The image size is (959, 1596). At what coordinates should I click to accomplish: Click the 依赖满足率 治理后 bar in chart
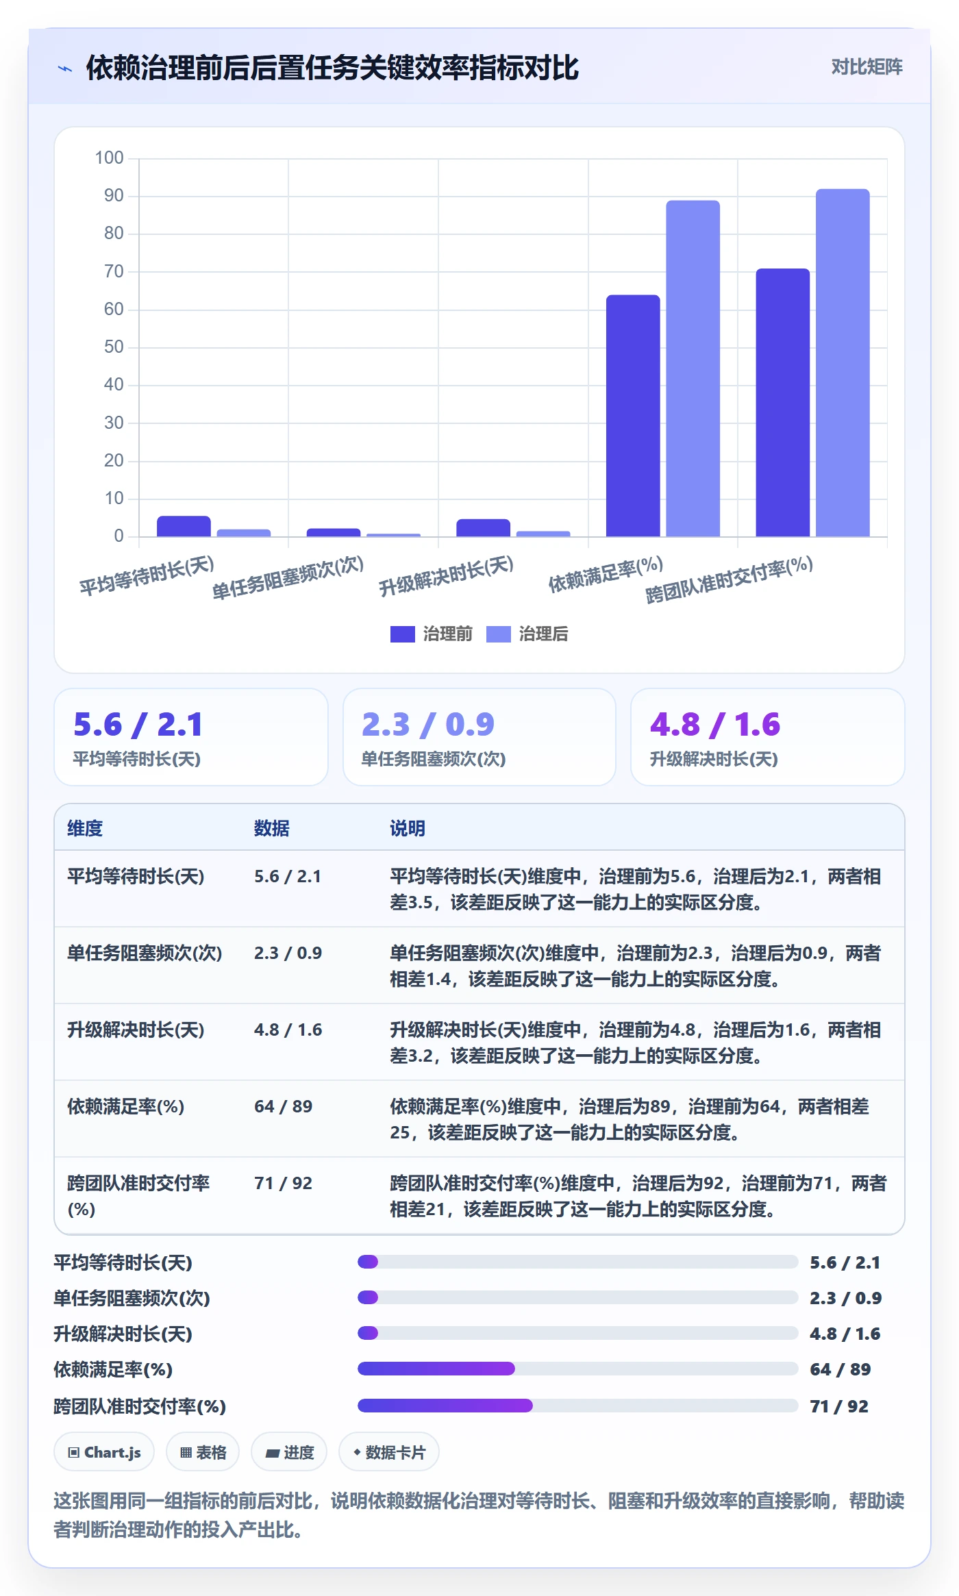693,369
